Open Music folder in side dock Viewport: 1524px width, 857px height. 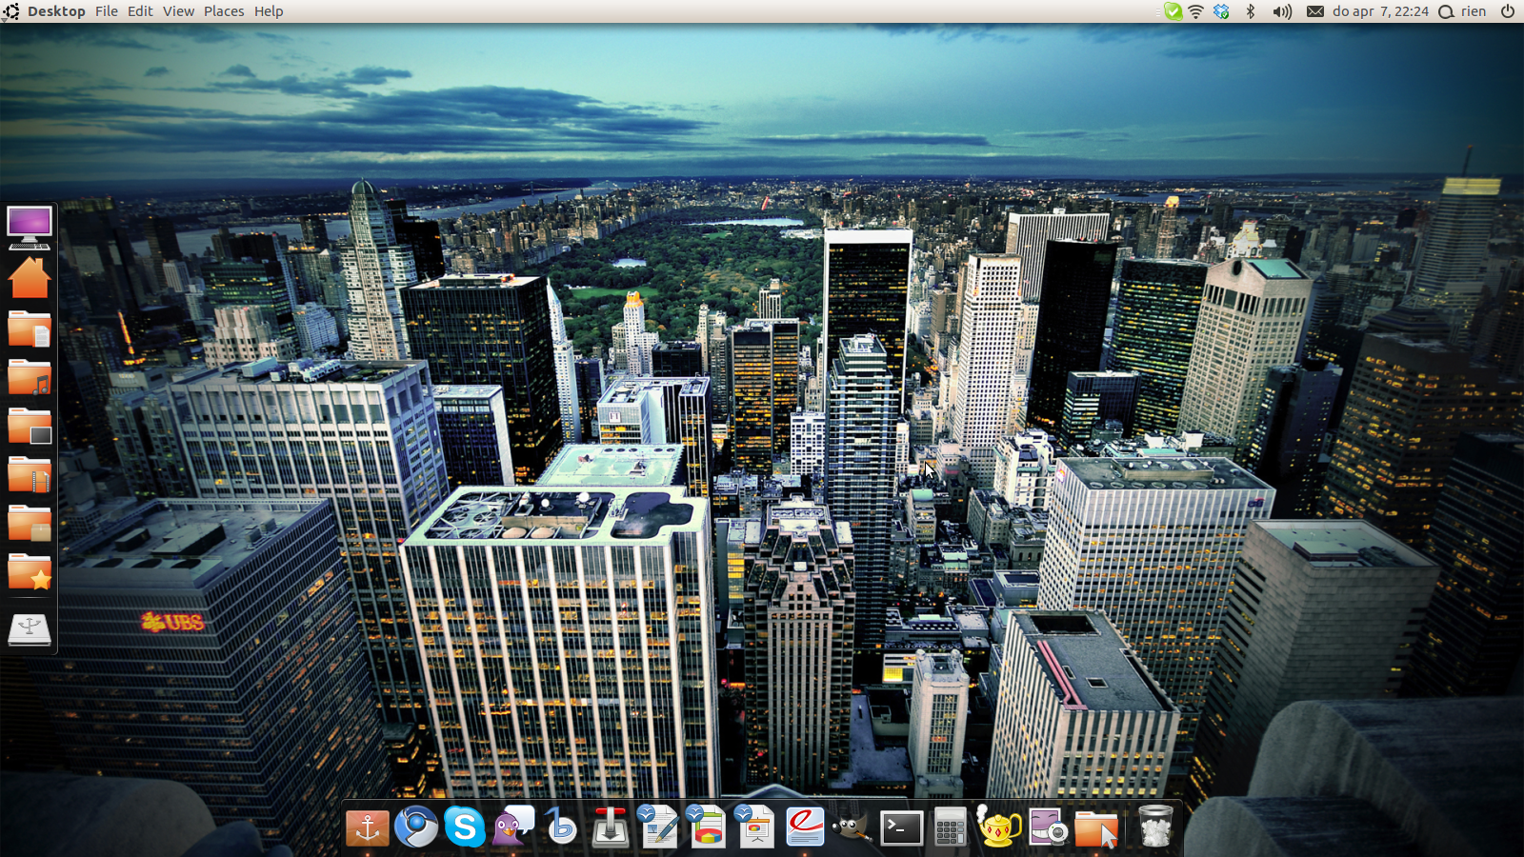click(30, 377)
